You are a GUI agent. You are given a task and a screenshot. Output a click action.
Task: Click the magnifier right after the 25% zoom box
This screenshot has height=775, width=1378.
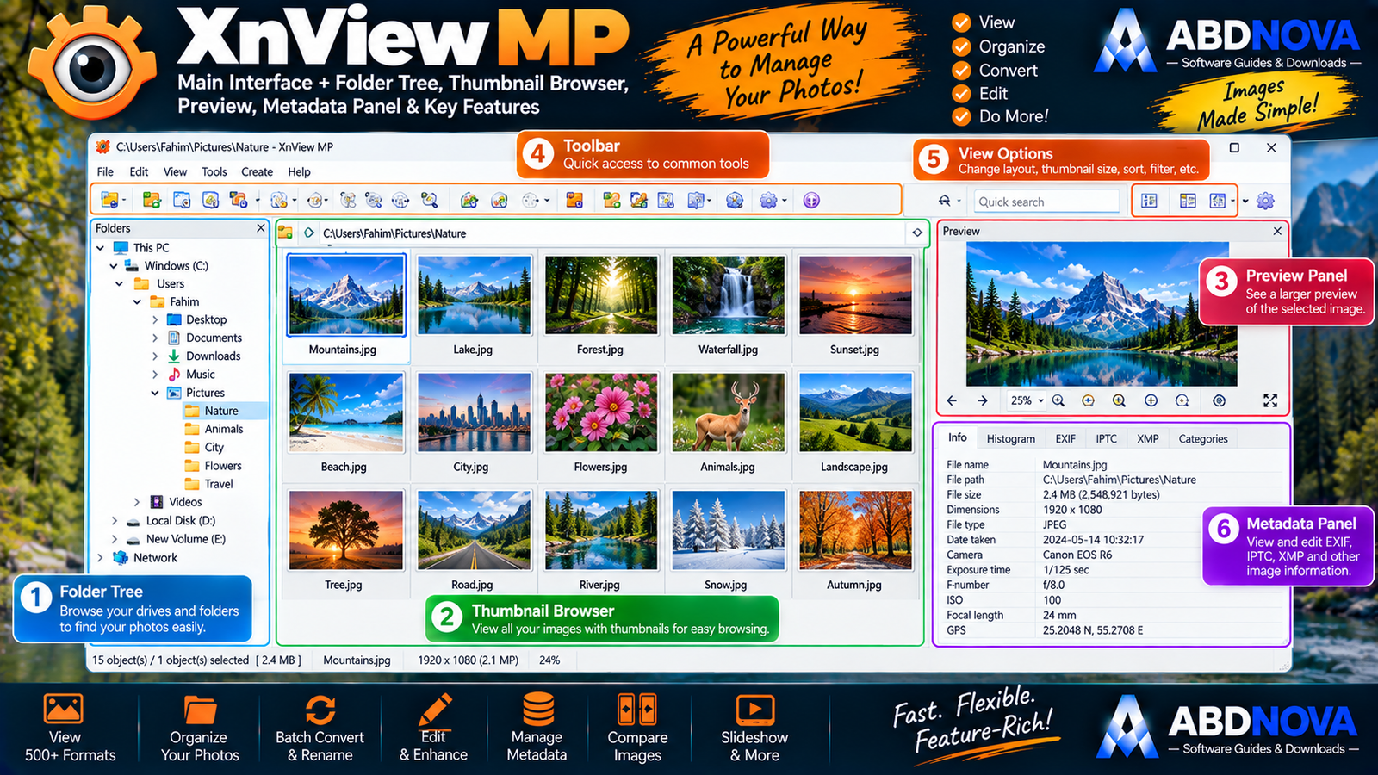coord(1058,400)
